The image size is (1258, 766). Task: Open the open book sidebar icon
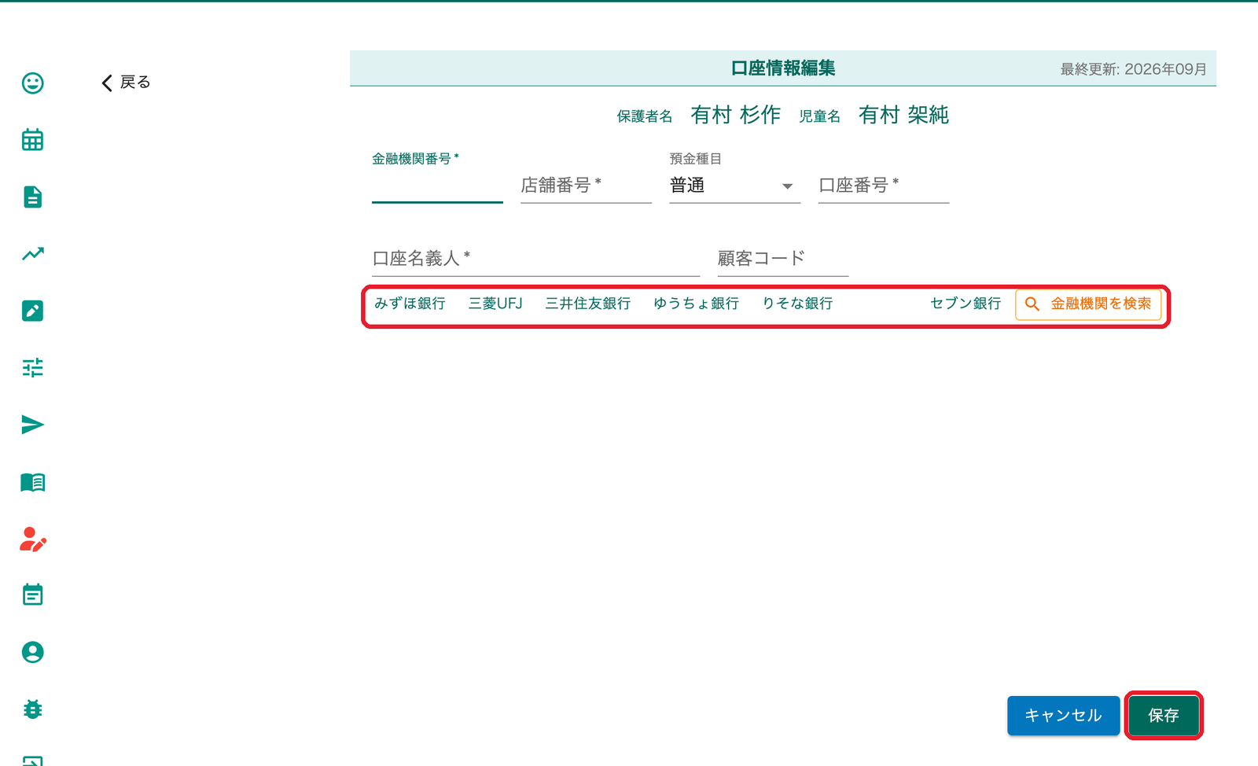click(32, 482)
